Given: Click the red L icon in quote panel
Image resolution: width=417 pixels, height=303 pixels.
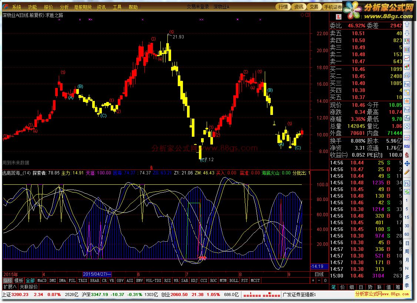Looking at the screenshot, I should [x=338, y=17].
